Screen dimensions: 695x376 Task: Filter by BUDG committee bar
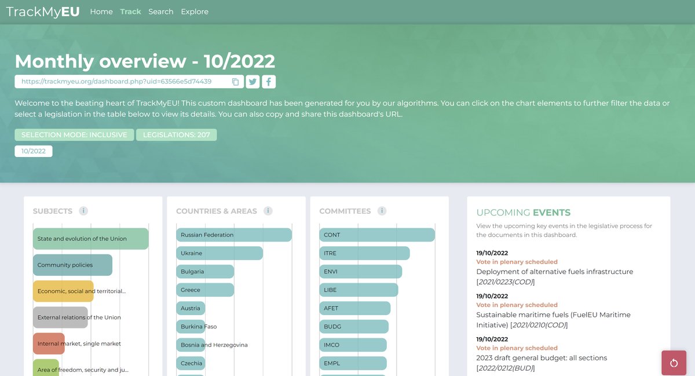pos(354,327)
